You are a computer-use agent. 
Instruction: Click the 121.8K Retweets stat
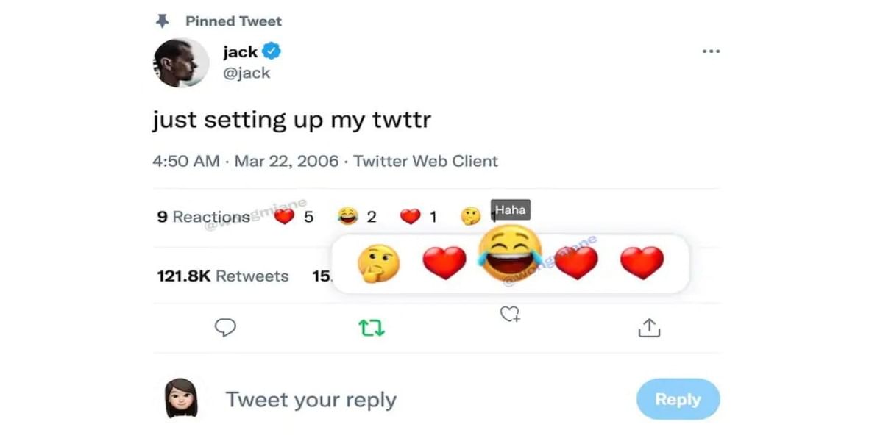click(222, 276)
